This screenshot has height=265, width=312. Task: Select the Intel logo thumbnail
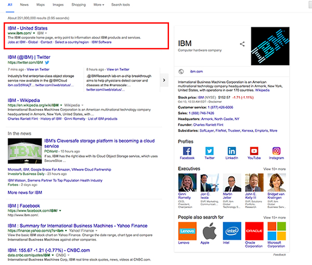232,231
